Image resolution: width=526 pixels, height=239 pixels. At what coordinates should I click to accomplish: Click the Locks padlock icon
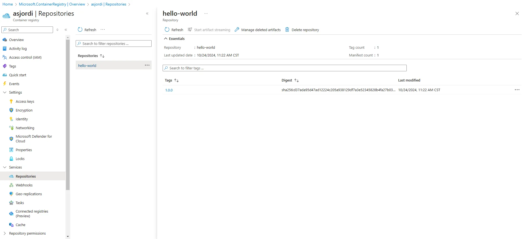[x=11, y=159]
